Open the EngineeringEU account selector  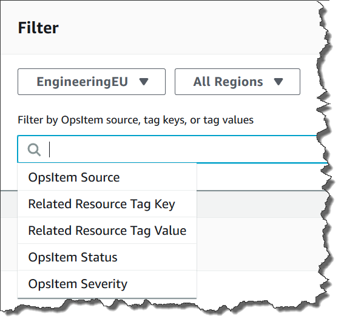(92, 82)
